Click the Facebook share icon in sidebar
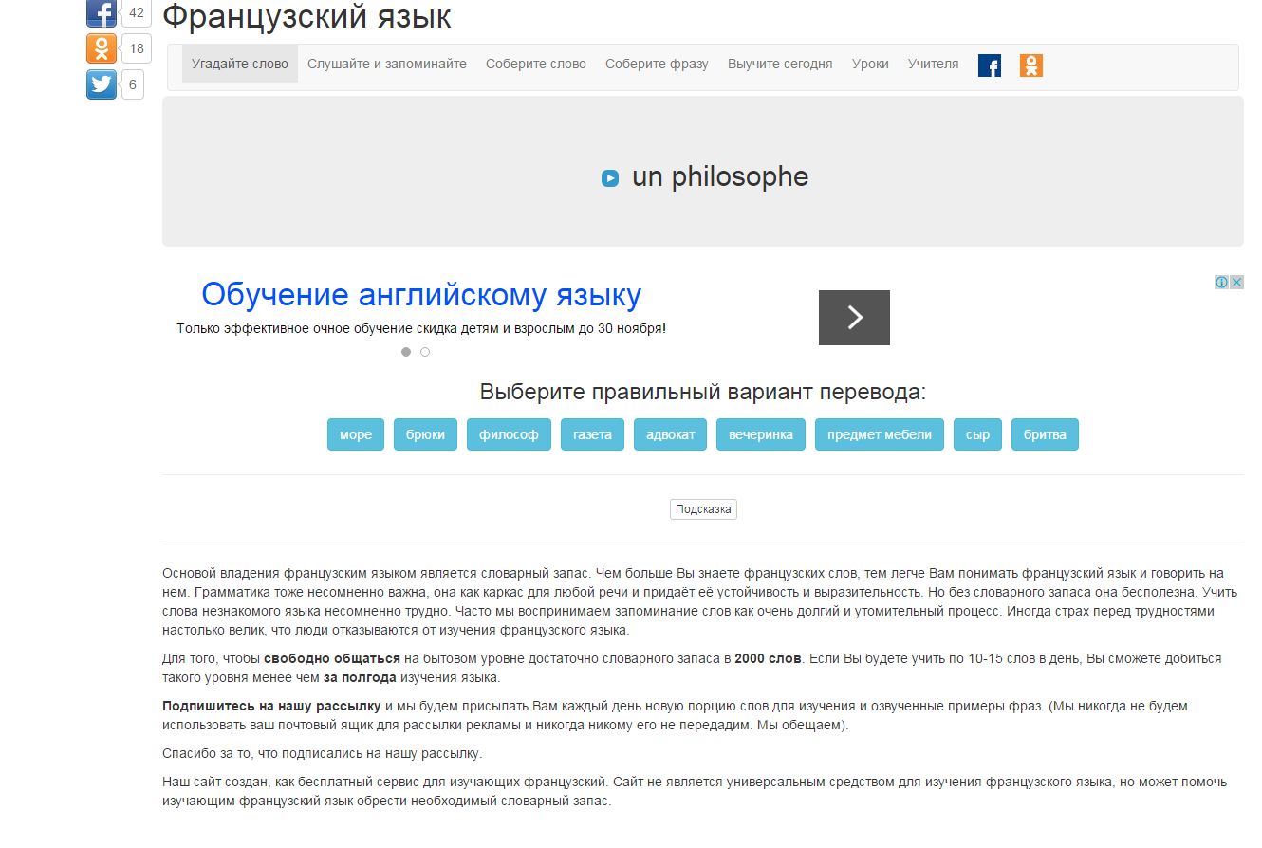The width and height of the screenshot is (1262, 848). (x=102, y=12)
